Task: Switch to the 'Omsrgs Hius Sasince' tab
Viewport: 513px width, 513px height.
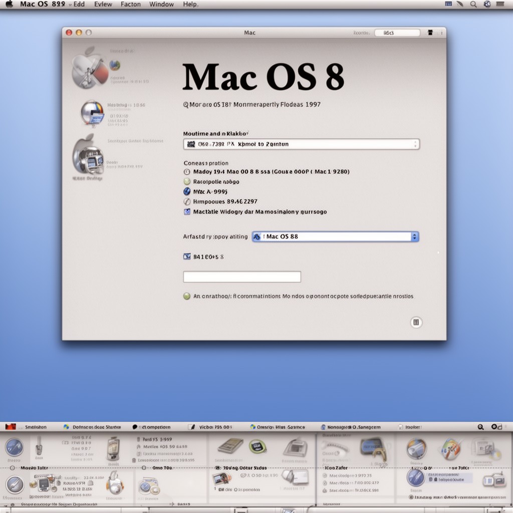Action: pyautogui.click(x=281, y=427)
